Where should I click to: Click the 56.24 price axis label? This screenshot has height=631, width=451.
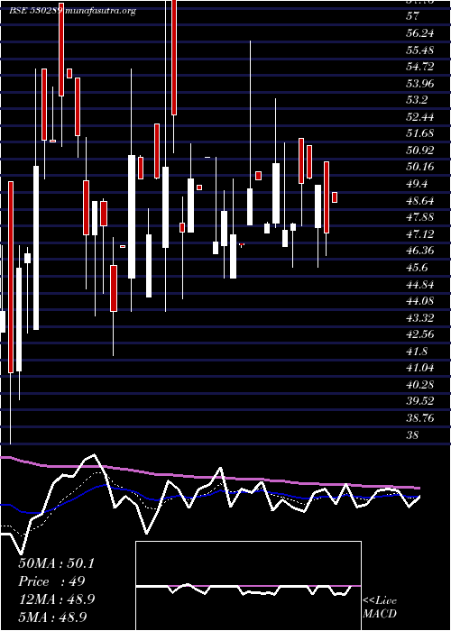(419, 33)
